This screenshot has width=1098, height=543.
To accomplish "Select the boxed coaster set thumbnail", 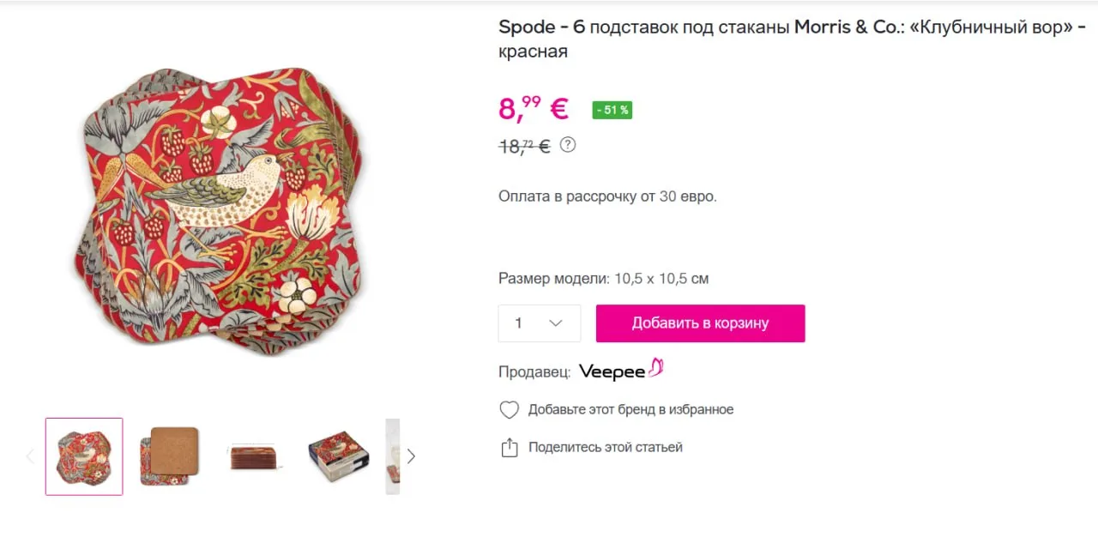I will [x=339, y=456].
